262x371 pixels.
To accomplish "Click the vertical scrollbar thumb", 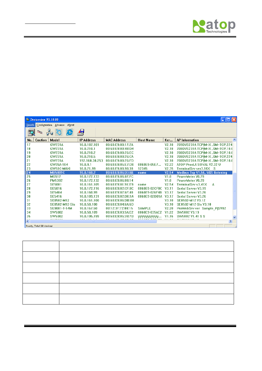I will coord(234,191).
